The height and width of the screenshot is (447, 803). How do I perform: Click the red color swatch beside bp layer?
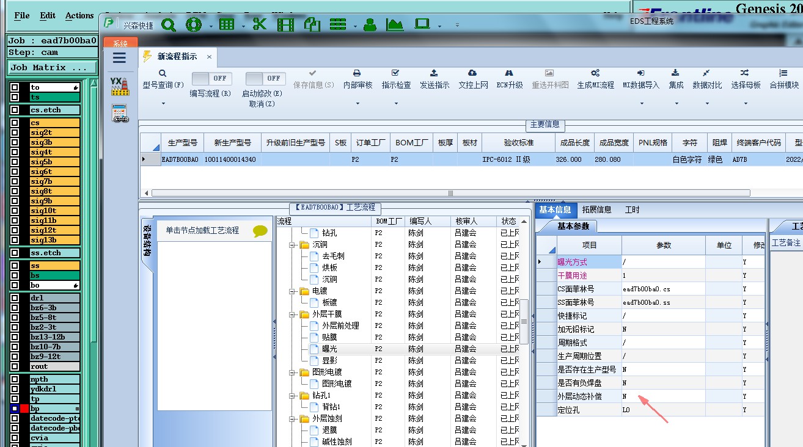24,409
